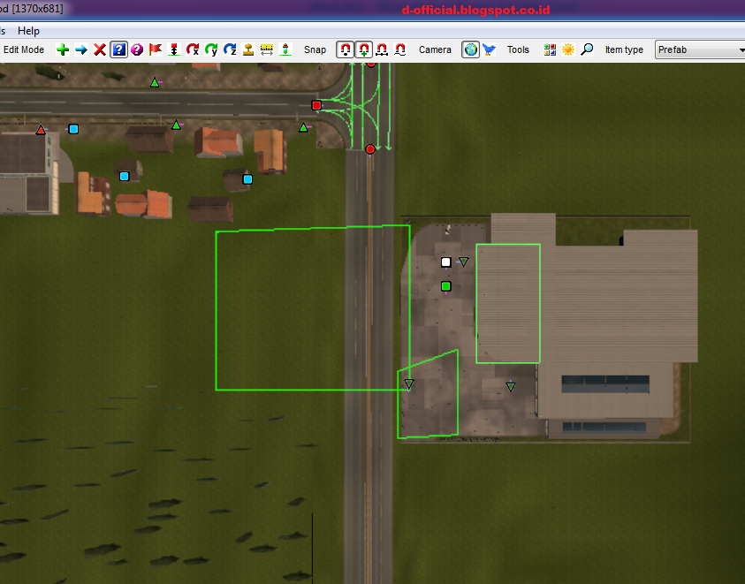Disable the pressed second snap magnet
Image resolution: width=745 pixels, height=584 pixels.
coord(363,49)
